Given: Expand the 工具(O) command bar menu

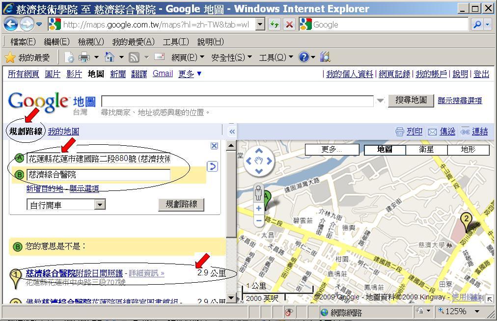Looking at the screenshot, I should coord(276,57).
